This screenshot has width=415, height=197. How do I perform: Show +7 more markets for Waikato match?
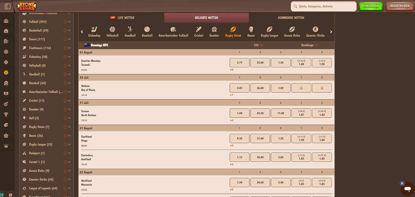[232, 95]
